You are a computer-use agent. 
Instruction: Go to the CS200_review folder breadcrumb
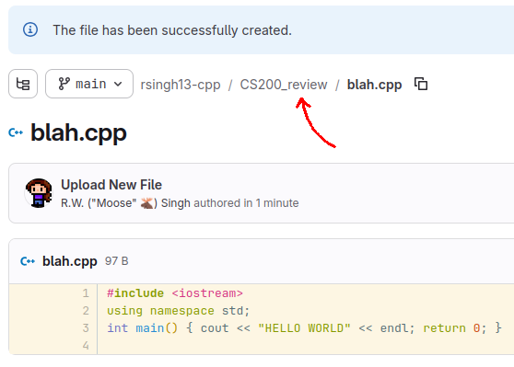284,85
